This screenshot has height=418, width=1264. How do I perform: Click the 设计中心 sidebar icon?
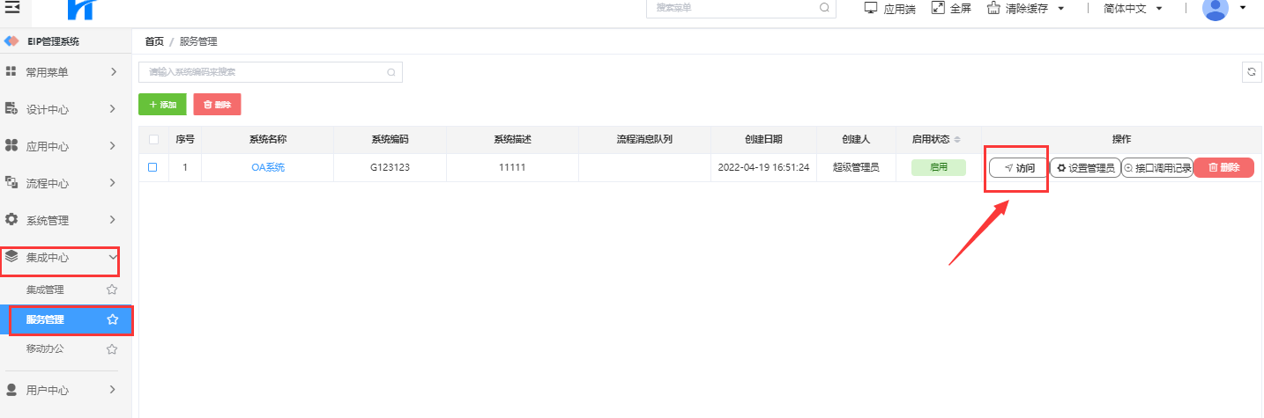tap(11, 109)
